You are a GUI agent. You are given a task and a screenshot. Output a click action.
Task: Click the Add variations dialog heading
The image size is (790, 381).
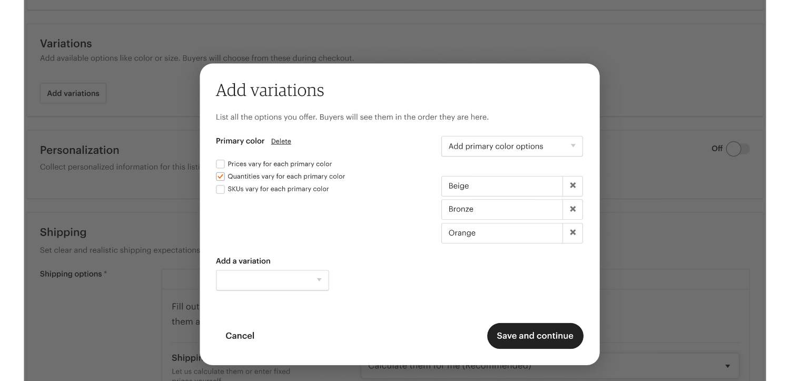tap(270, 91)
